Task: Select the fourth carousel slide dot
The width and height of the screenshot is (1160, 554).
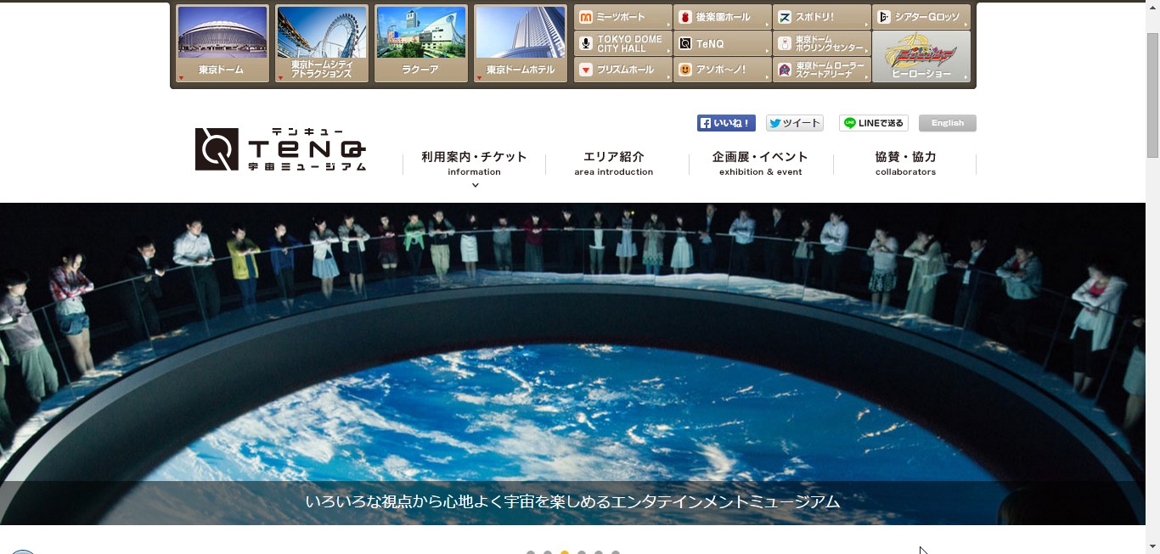Action: pos(582,552)
